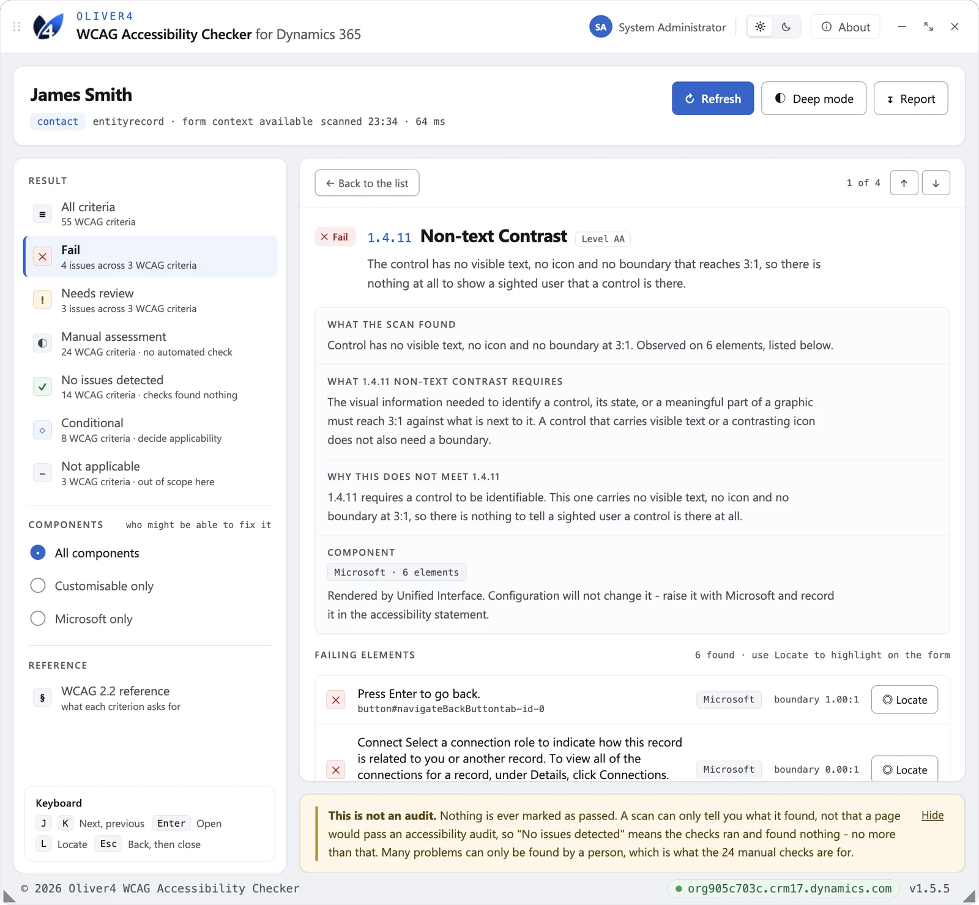Click the WCAG reference section-sign icon
979x905 pixels.
click(x=42, y=698)
